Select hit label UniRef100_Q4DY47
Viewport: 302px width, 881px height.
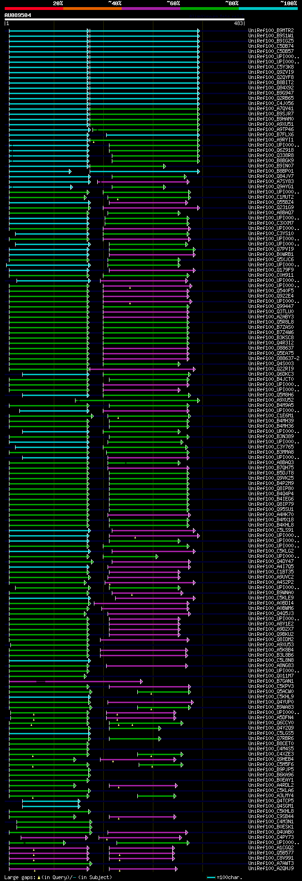271,562
